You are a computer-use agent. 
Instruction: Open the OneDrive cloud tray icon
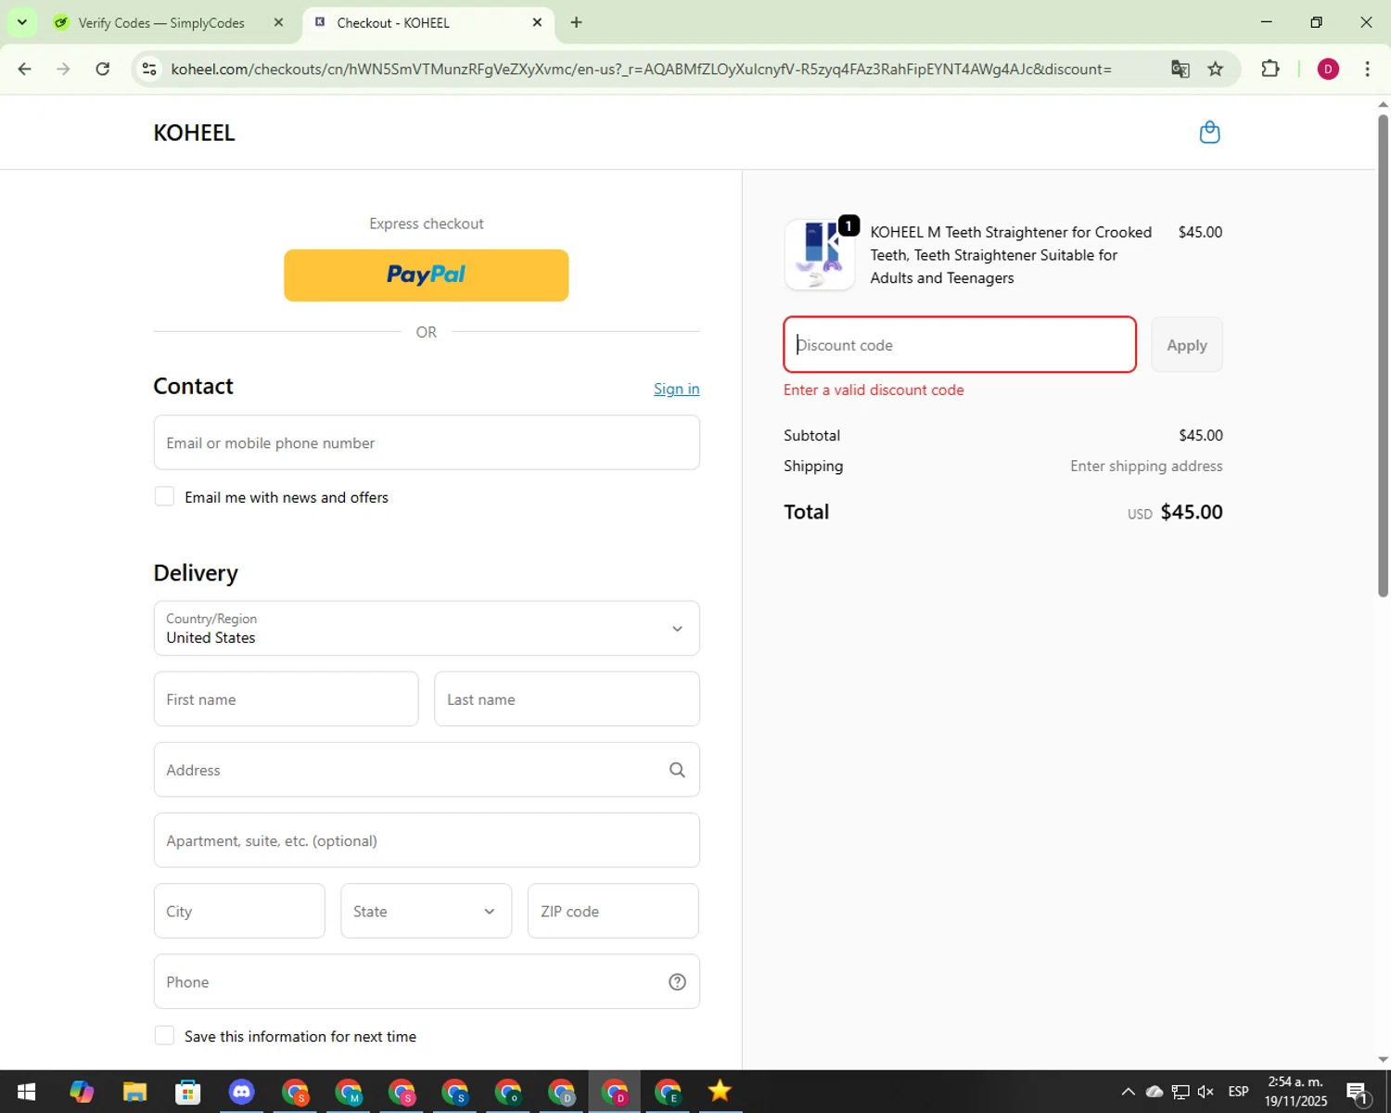coord(1155,1092)
